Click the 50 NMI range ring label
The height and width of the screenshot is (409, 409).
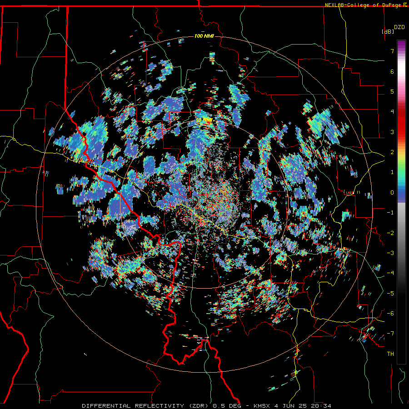click(x=204, y=120)
